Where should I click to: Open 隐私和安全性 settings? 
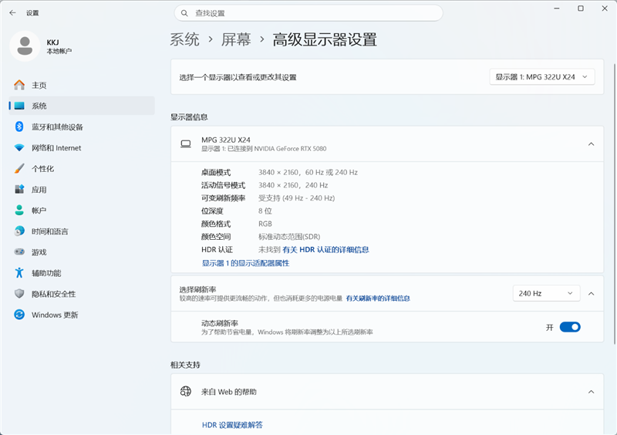point(82,294)
